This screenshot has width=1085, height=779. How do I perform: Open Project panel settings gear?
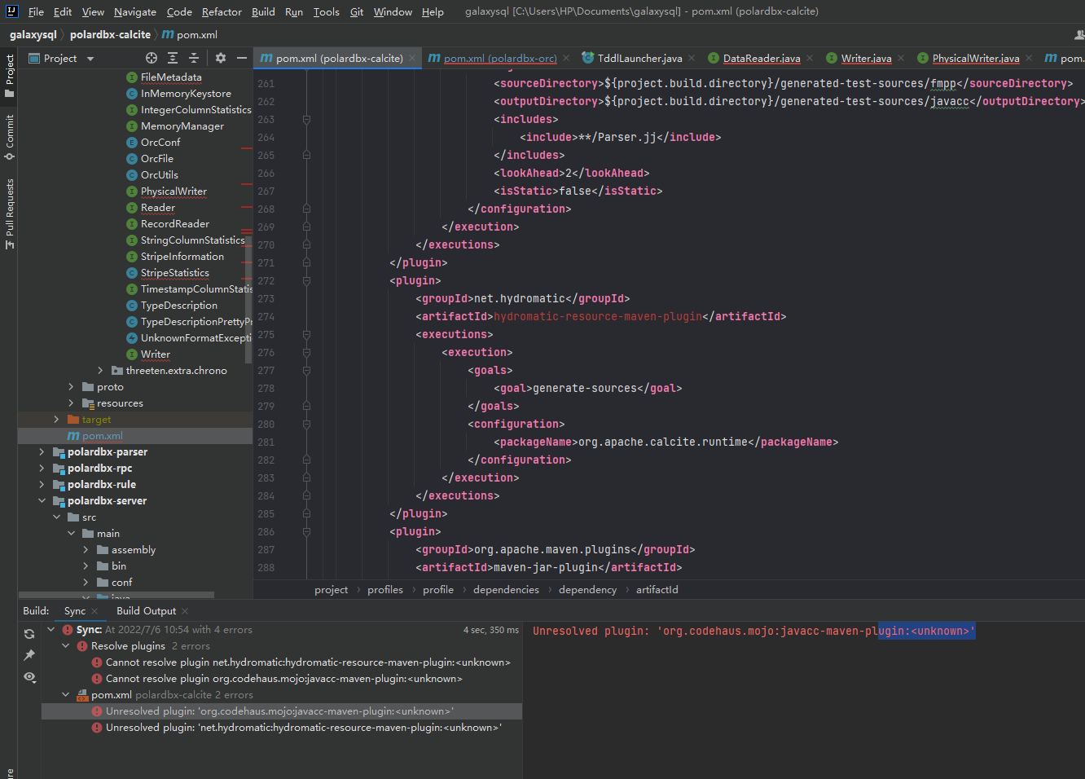point(221,58)
